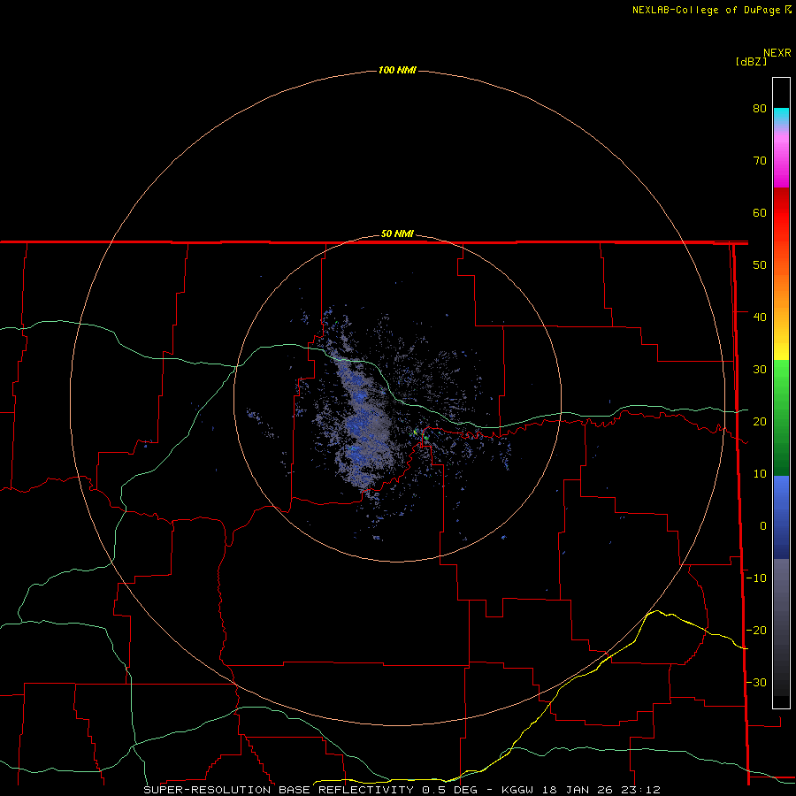Click the blue segment of the color bar
The width and height of the screenshot is (796, 796).
[x=781, y=517]
